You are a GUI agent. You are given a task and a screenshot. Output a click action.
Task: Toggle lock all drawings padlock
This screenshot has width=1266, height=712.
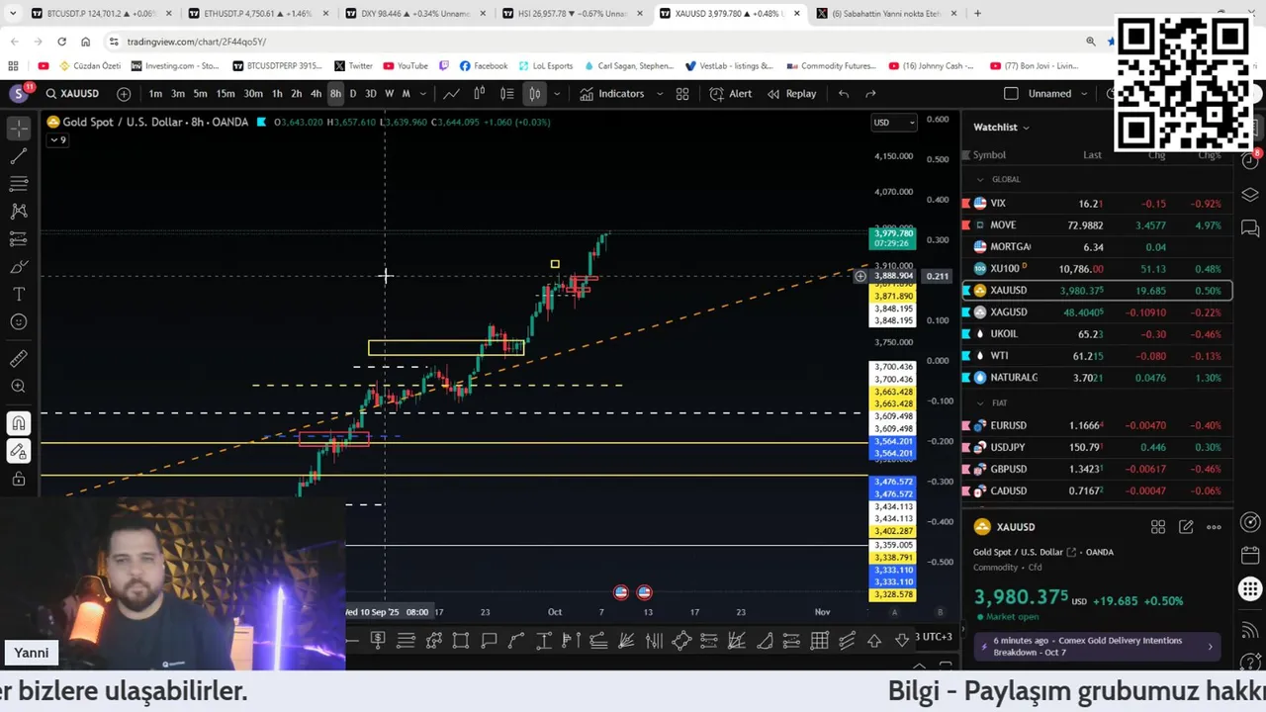pos(19,479)
